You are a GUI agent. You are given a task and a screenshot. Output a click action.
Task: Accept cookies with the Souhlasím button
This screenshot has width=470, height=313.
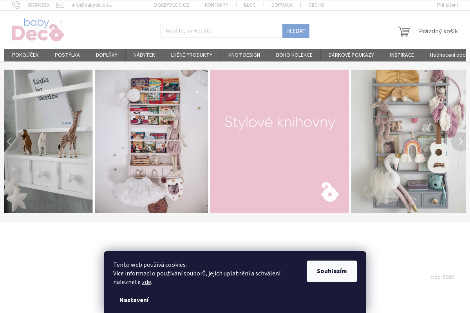click(332, 271)
